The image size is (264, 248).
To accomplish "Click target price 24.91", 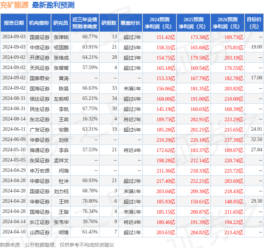I will (x=257, y=129).
